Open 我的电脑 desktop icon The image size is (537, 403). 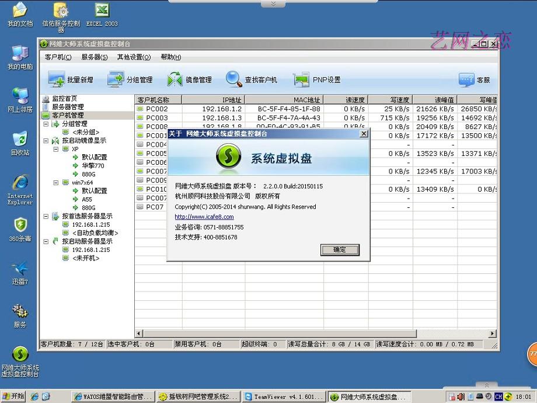point(20,57)
